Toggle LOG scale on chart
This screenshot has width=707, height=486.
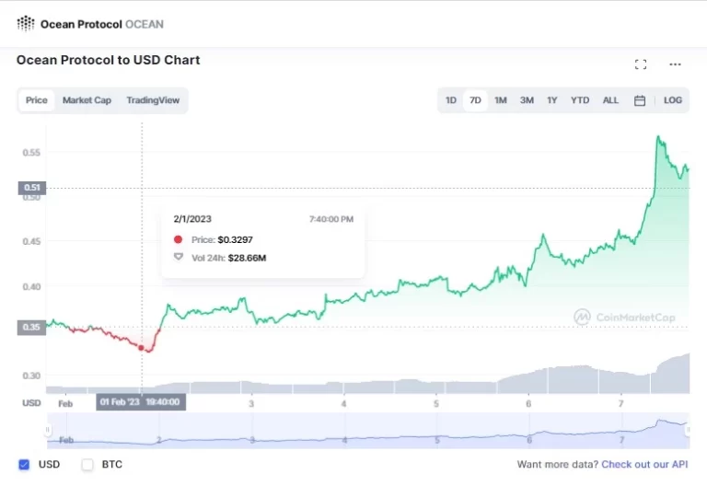coord(672,100)
